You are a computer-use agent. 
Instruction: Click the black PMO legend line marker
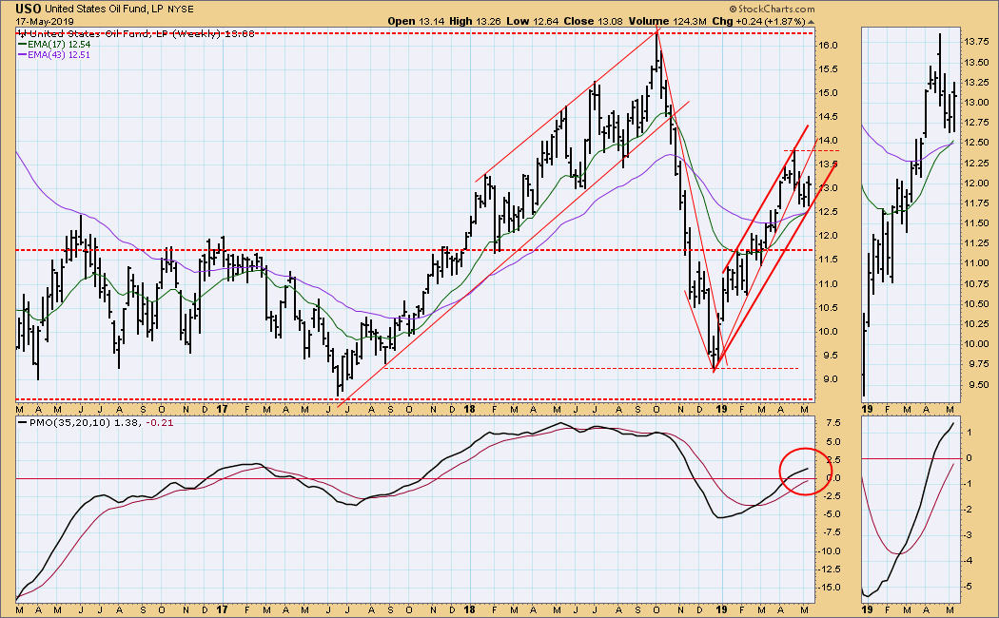pyautogui.click(x=22, y=422)
